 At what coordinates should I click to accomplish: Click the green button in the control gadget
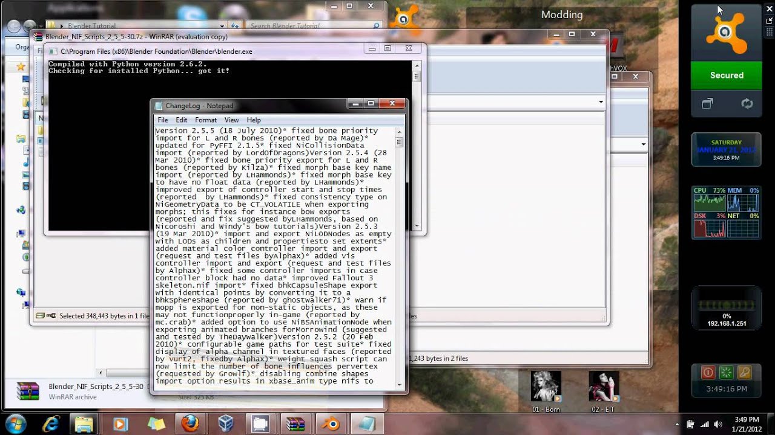tap(727, 372)
